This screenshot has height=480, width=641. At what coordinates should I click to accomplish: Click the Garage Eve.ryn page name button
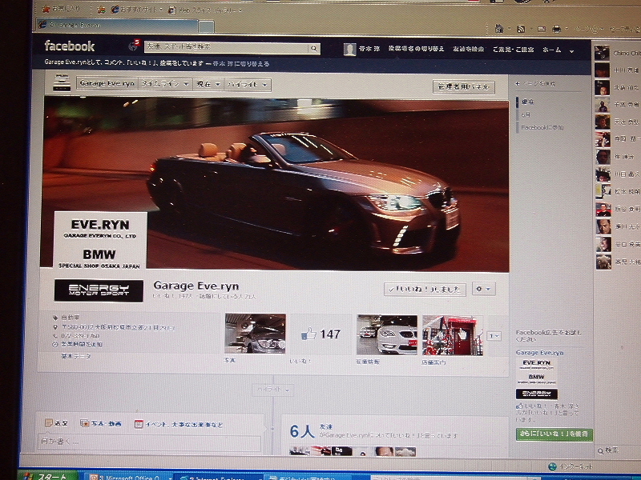(107, 83)
